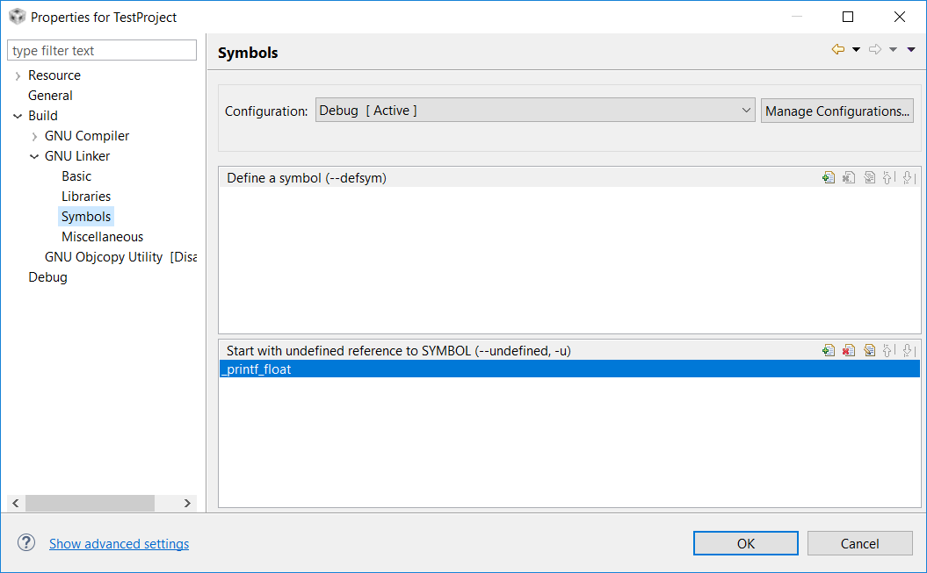Add an entry to the undefined symbols list
Image resolution: width=927 pixels, height=573 pixels.
[828, 351]
